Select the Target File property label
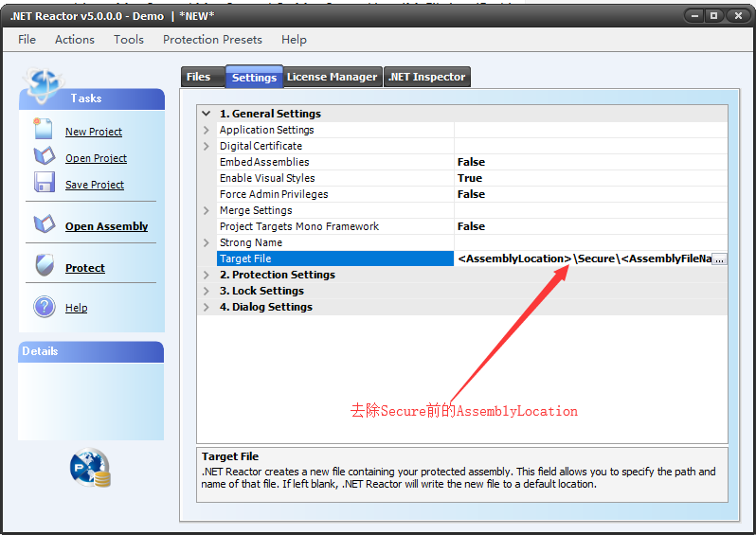Image resolution: width=756 pixels, height=535 pixels. (x=245, y=259)
